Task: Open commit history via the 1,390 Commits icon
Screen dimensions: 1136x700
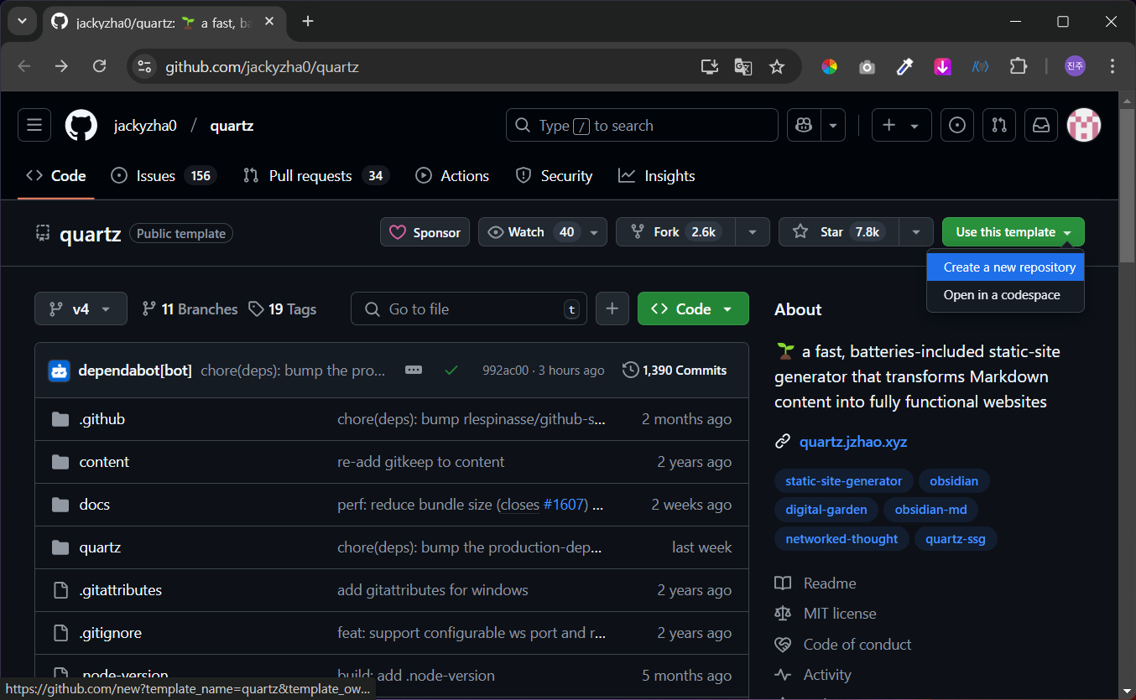Action: point(630,370)
